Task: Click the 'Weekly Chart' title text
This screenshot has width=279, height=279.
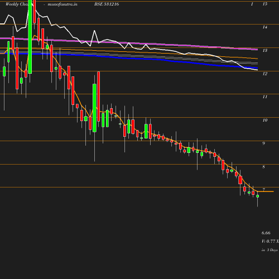Action: pyautogui.click(x=18, y=4)
